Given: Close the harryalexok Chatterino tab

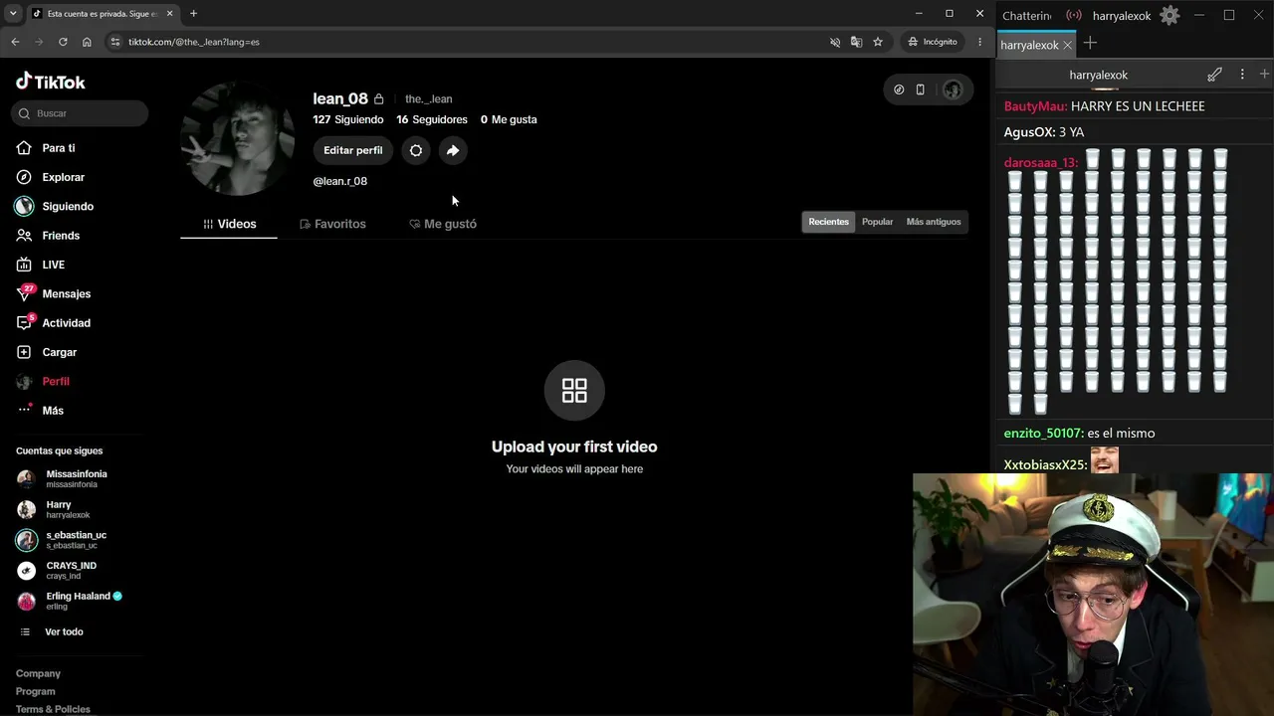Looking at the screenshot, I should tap(1068, 45).
